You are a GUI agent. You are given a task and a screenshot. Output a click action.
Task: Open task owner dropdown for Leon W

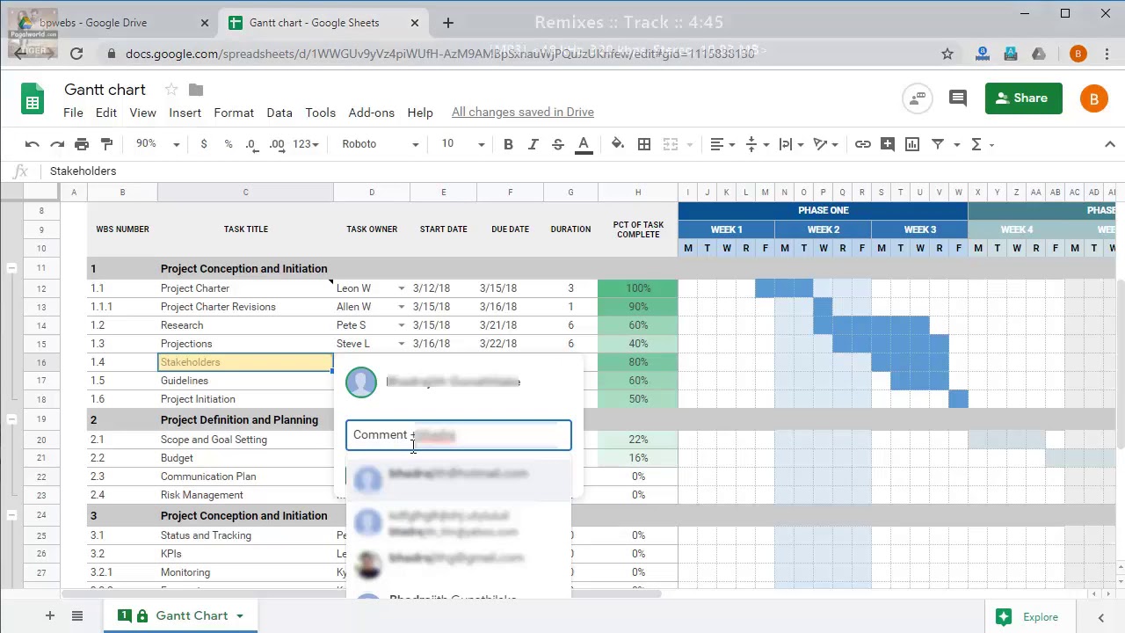[x=401, y=288]
